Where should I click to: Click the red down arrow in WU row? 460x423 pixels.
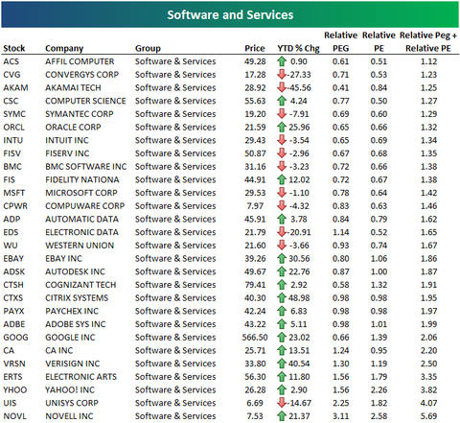[x=282, y=246]
